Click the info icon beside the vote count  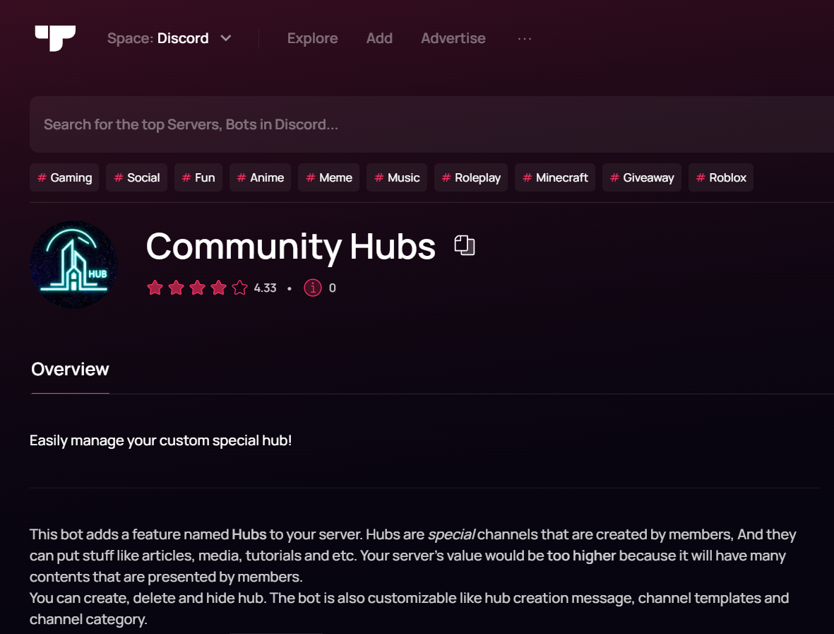tap(313, 288)
